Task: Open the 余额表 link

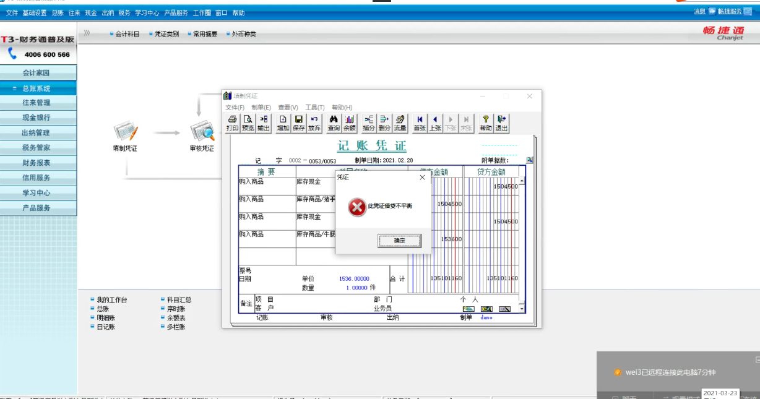Action: [176, 318]
